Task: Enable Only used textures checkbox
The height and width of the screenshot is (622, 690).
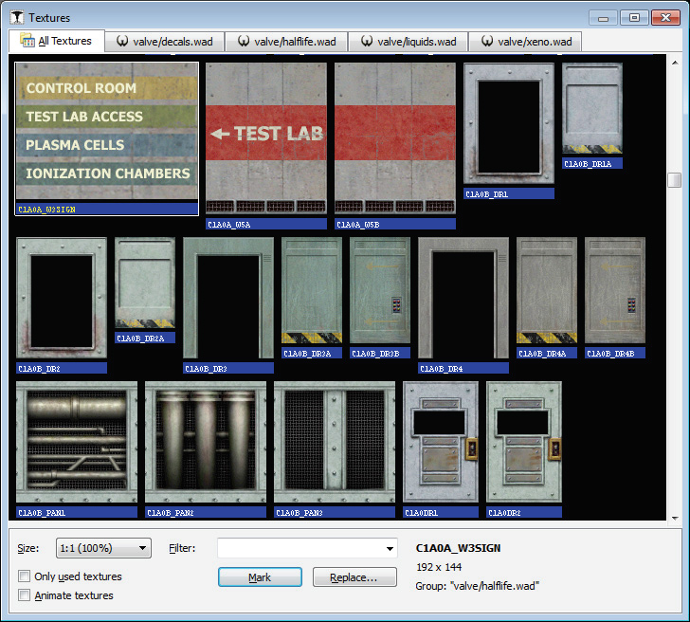Action: coord(25,576)
